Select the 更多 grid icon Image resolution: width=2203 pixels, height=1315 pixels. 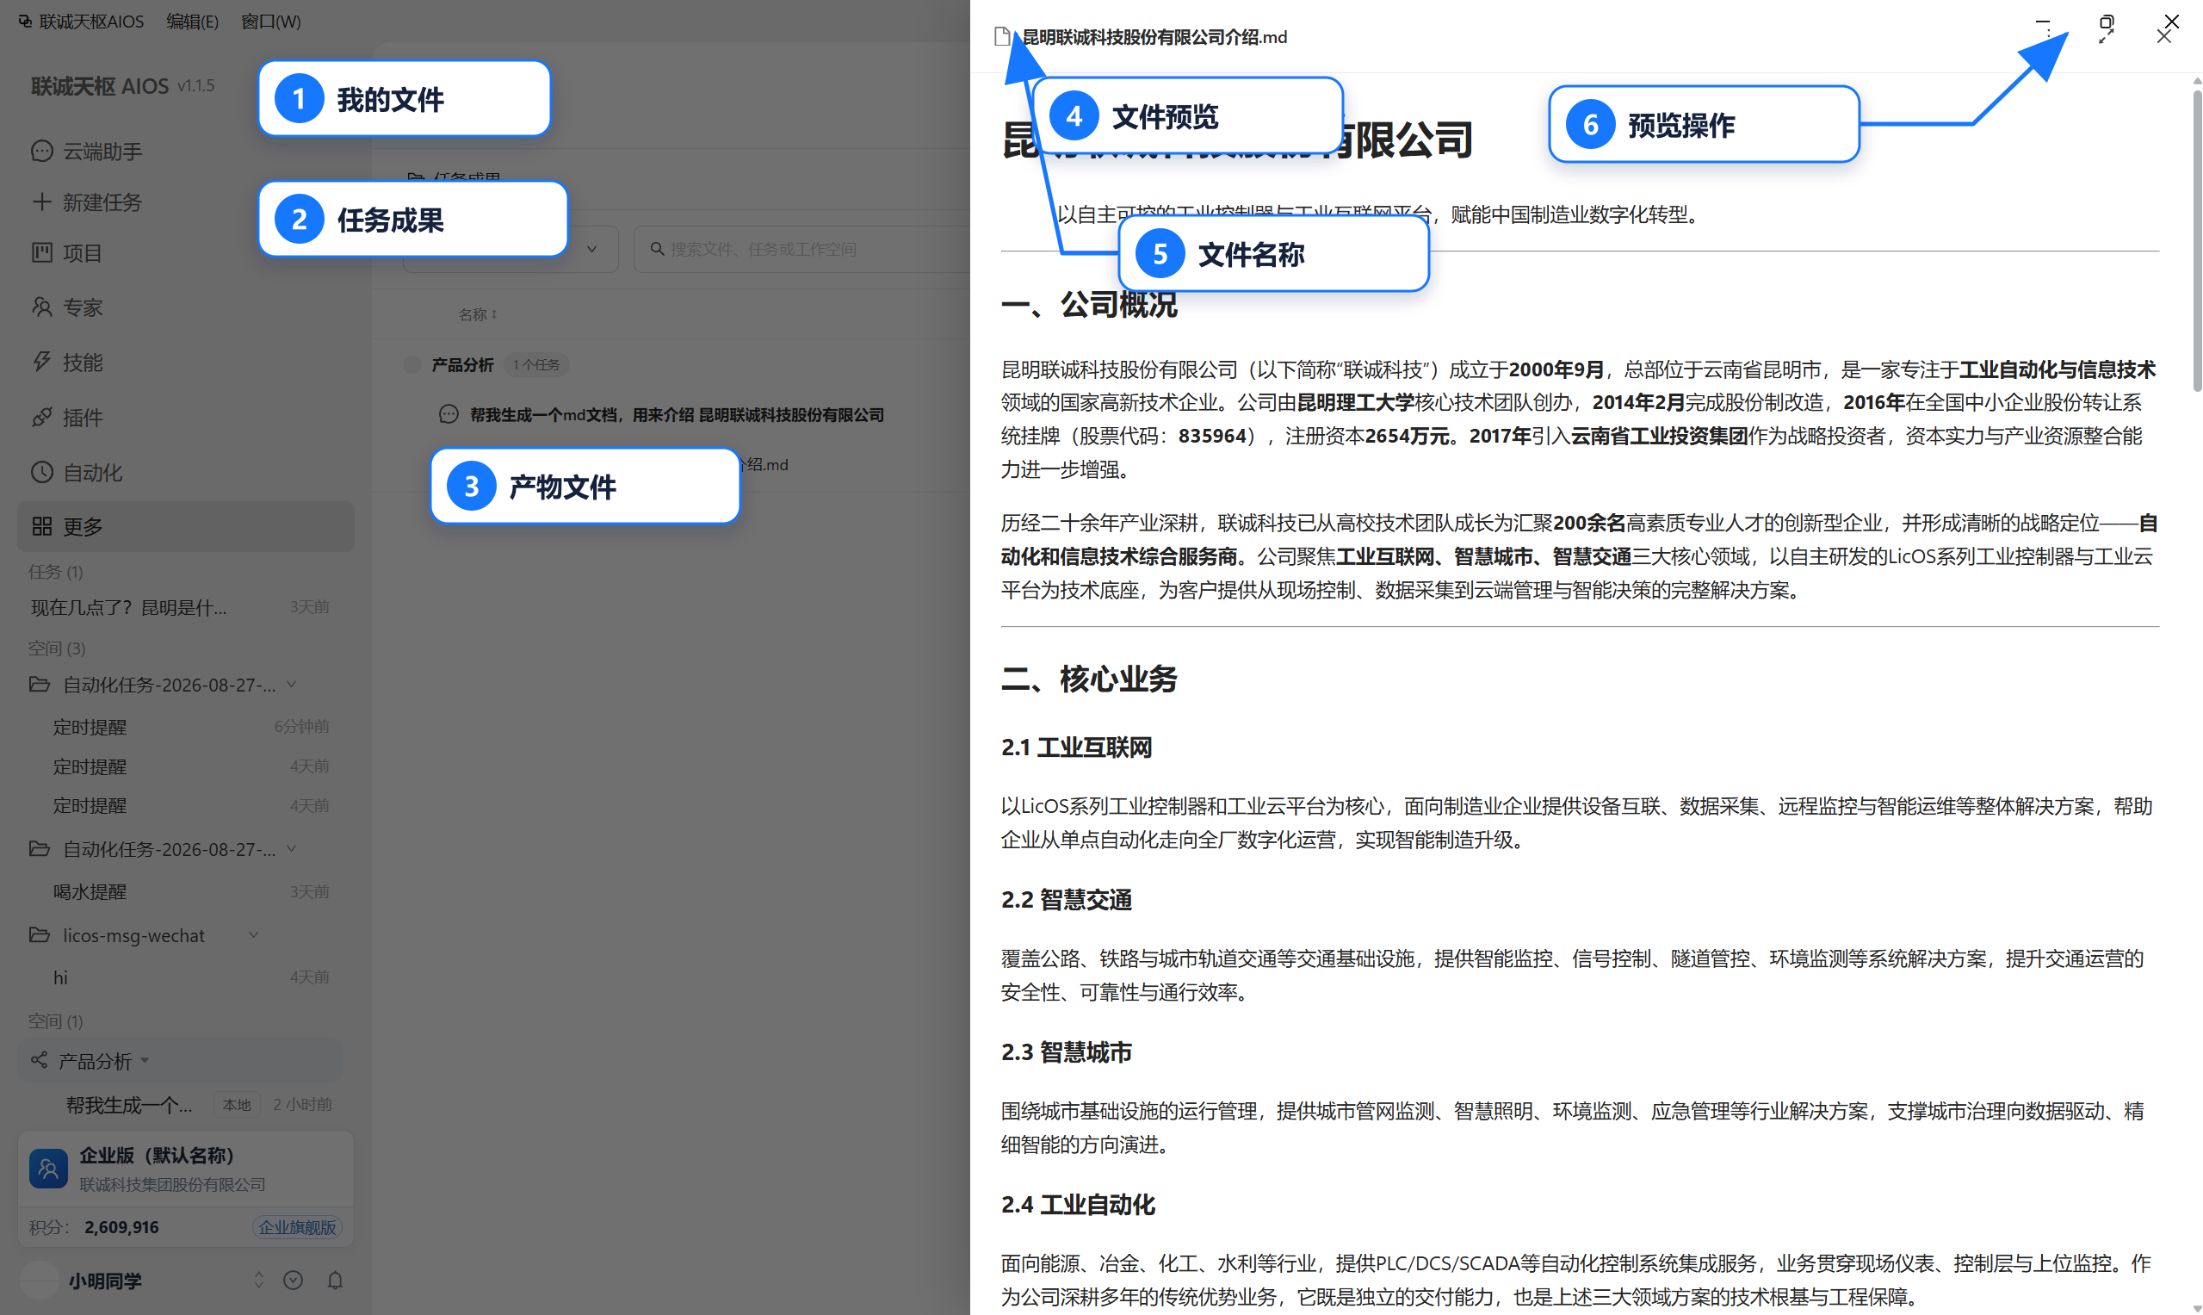point(41,526)
